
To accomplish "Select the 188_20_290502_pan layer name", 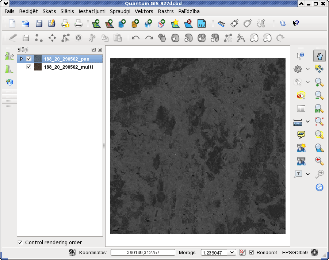I will click(x=66, y=59).
